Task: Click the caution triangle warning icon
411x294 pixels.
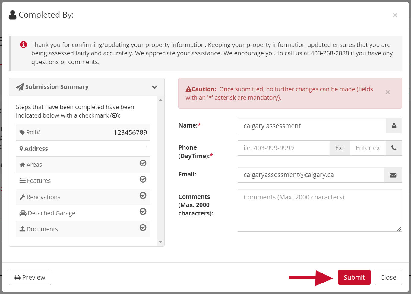Action: [188, 89]
